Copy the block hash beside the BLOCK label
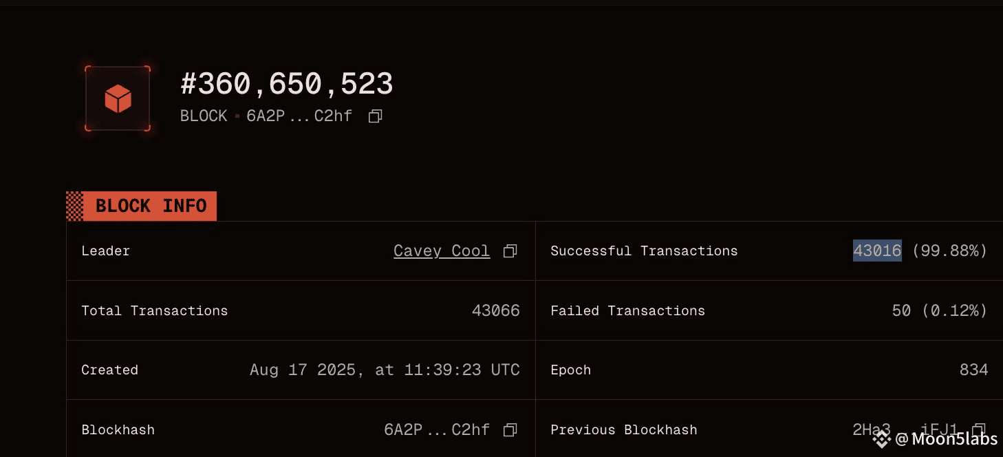The width and height of the screenshot is (1003, 457). tap(375, 116)
